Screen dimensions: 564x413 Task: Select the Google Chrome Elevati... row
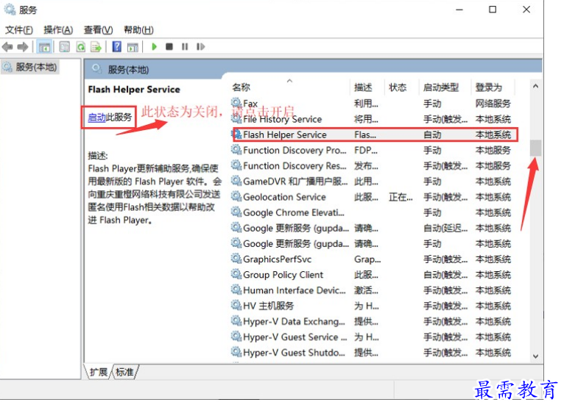tap(373, 212)
